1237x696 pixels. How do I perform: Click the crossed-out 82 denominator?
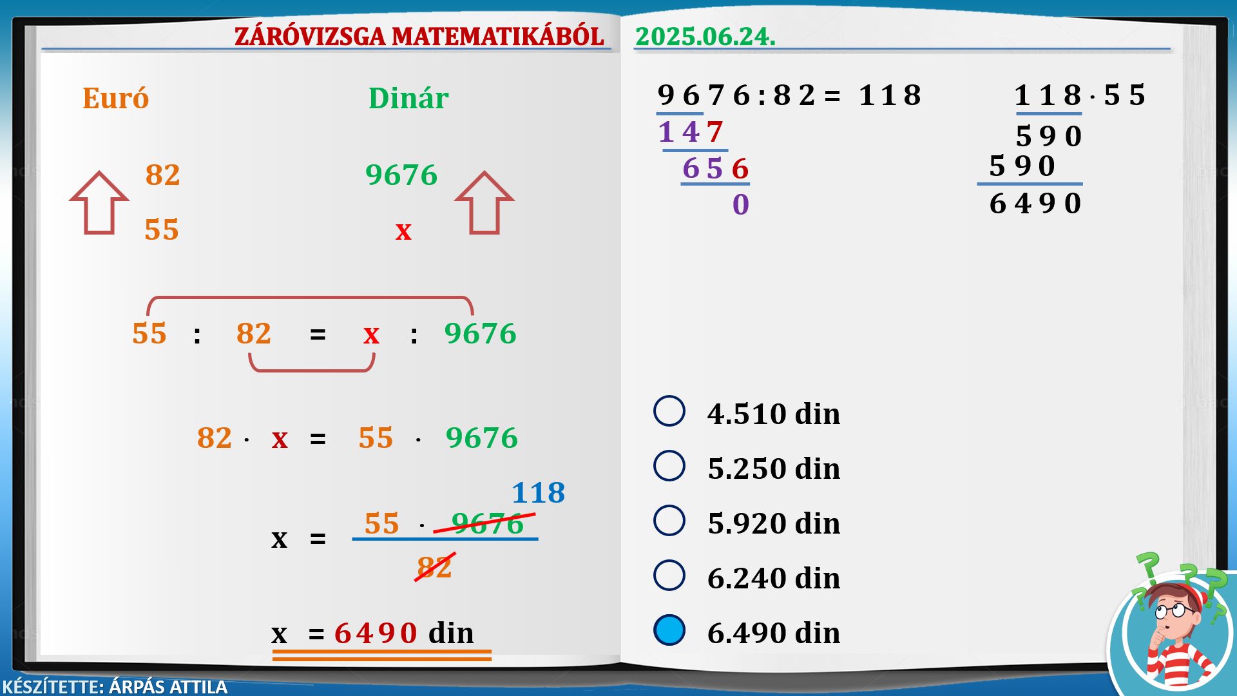tap(434, 567)
